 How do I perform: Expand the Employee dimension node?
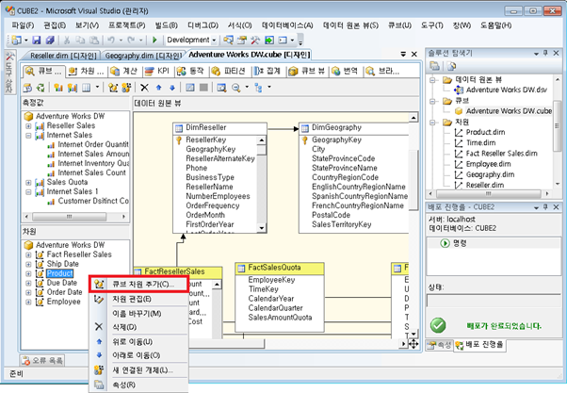(28, 303)
